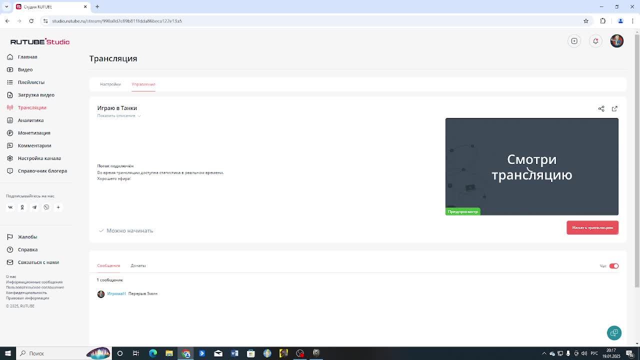This screenshot has width=640, height=360.
Task: Close the Студия RUTUBE browser tab
Action: 85,6
